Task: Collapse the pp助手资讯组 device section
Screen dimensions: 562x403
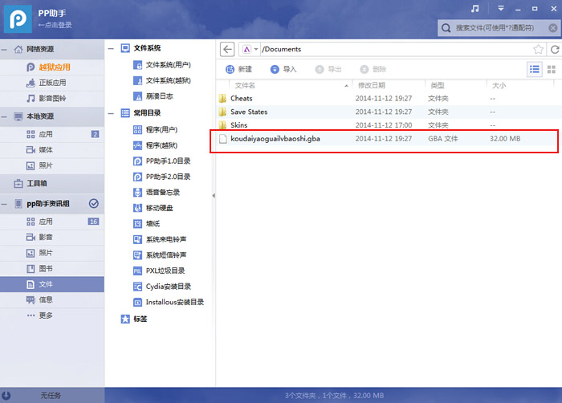Action: tap(4, 204)
